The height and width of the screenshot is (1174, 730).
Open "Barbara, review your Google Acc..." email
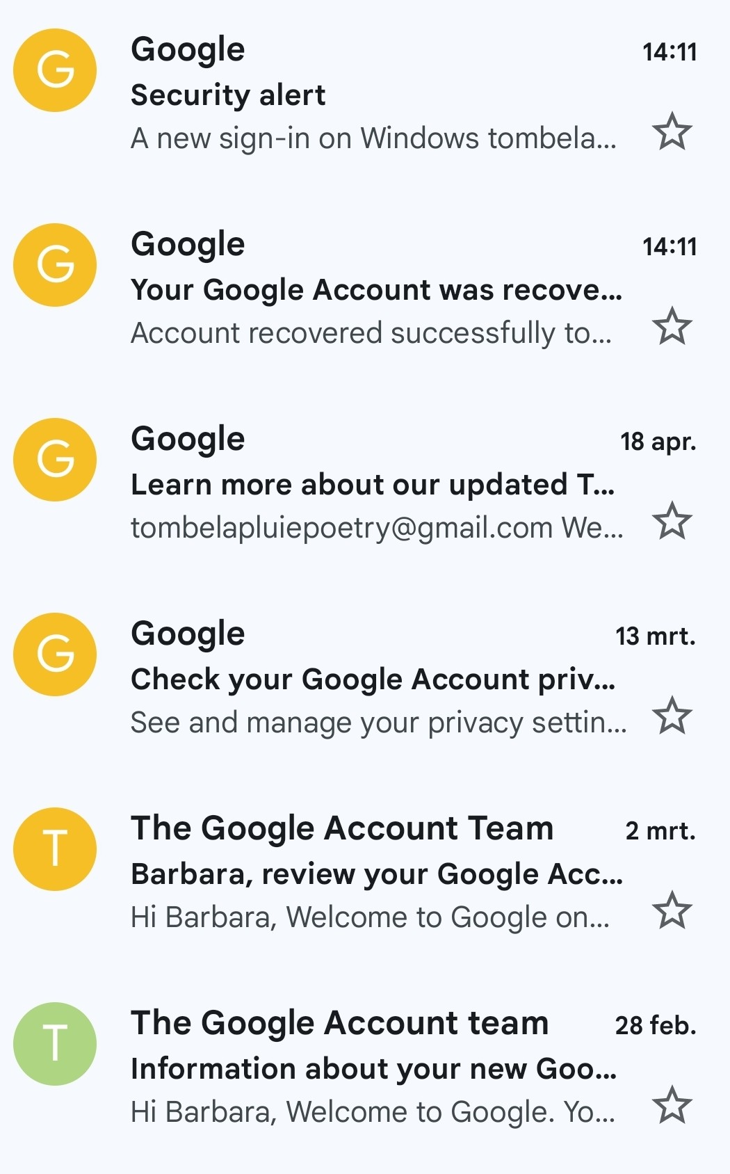[375, 874]
